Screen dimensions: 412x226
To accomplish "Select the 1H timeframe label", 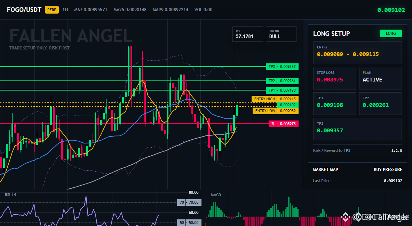I will (65, 9).
